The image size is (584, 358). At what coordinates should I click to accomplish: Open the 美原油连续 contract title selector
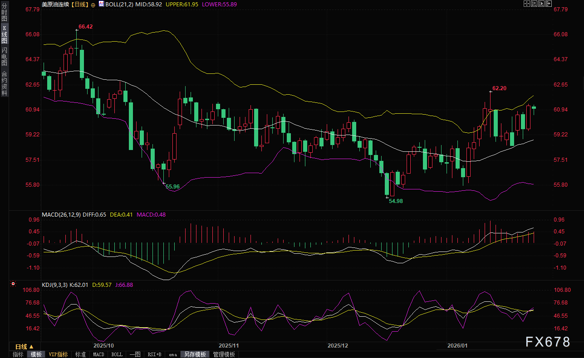pyautogui.click(x=56, y=4)
